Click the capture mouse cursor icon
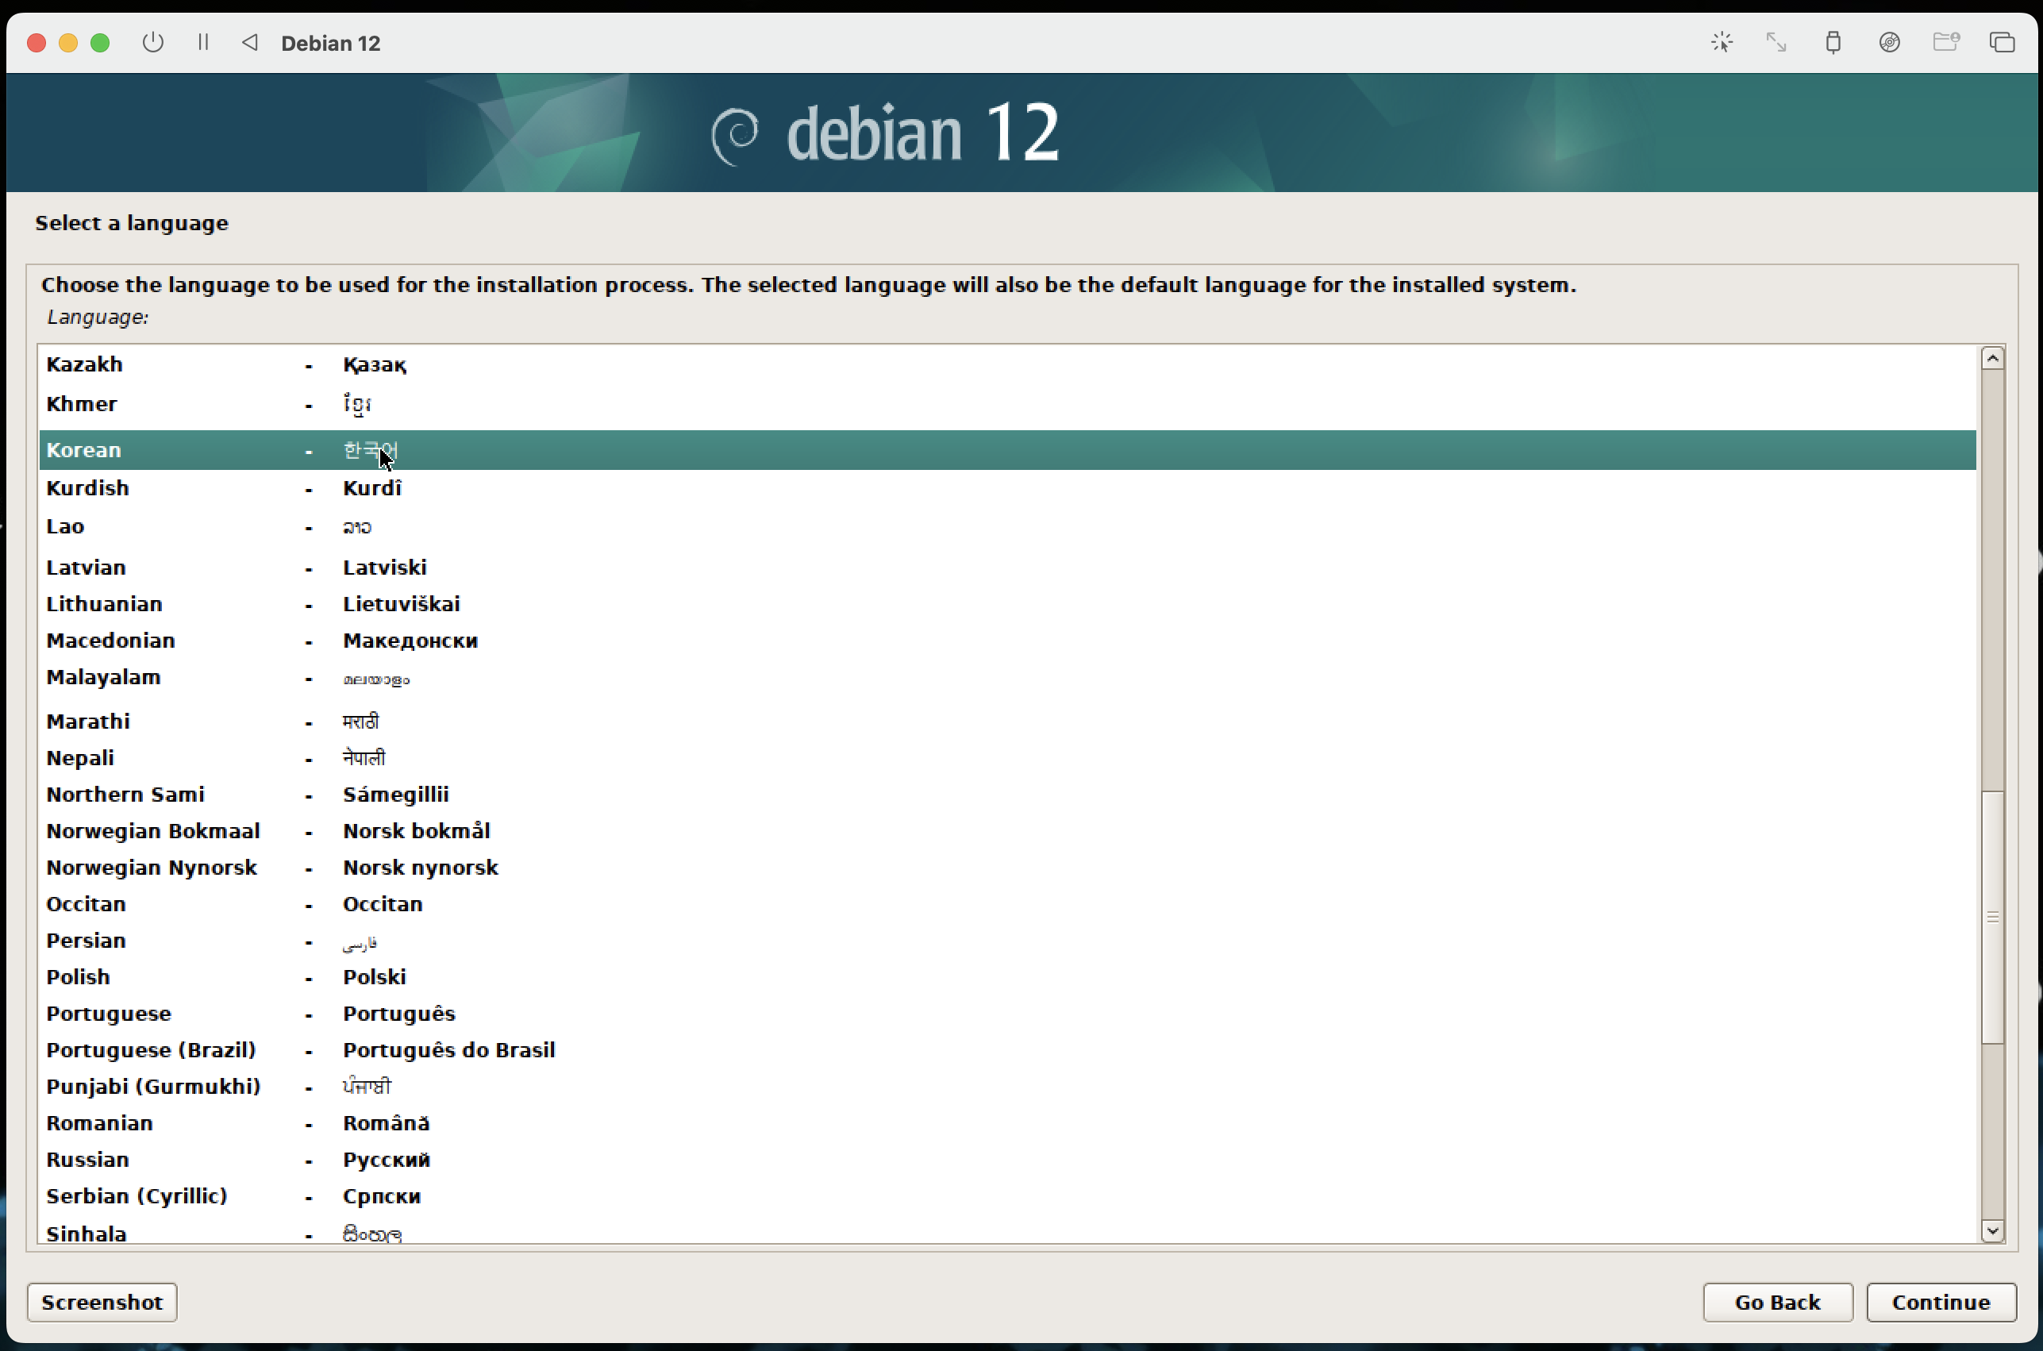The width and height of the screenshot is (2043, 1351). (x=1722, y=42)
